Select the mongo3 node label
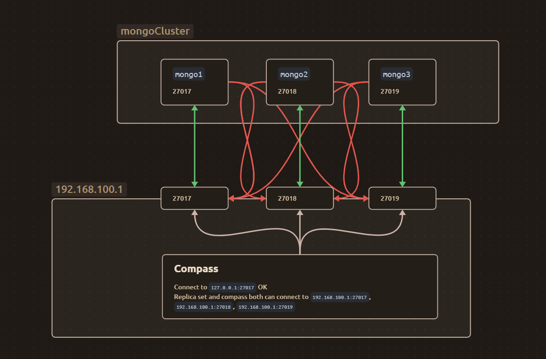 coord(396,74)
